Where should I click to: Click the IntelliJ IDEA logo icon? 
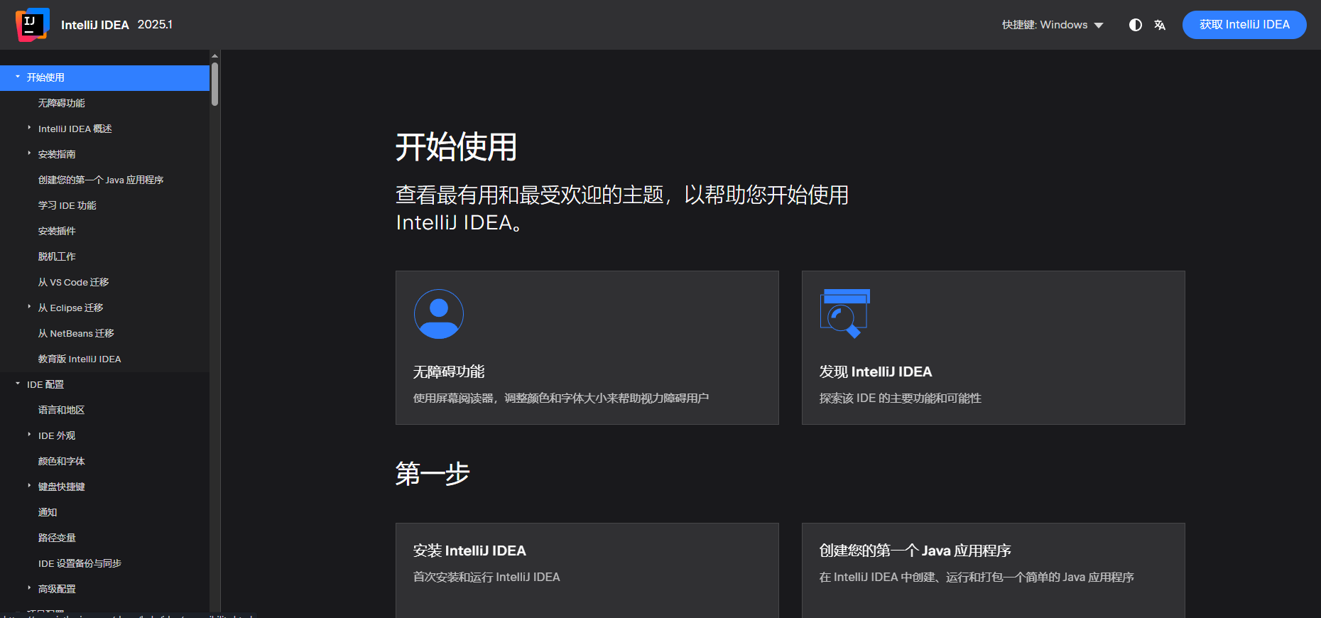coord(33,25)
